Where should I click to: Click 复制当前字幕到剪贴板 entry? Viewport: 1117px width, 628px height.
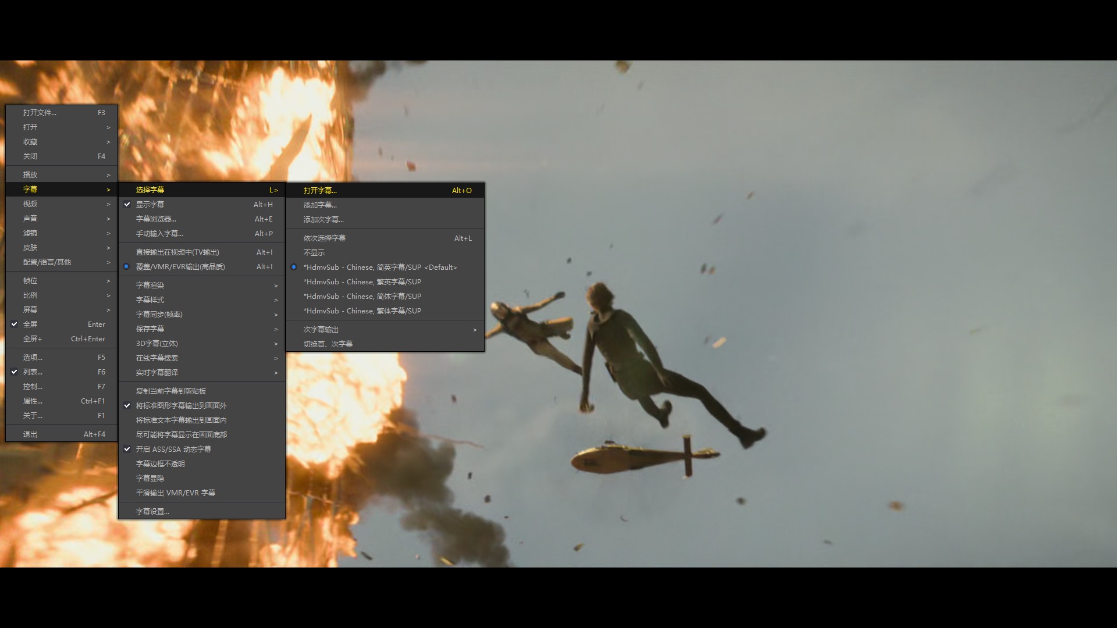pos(171,391)
